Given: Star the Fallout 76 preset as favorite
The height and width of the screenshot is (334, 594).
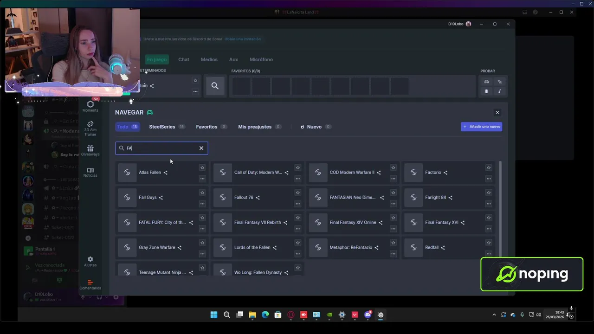Looking at the screenshot, I should pos(298,193).
